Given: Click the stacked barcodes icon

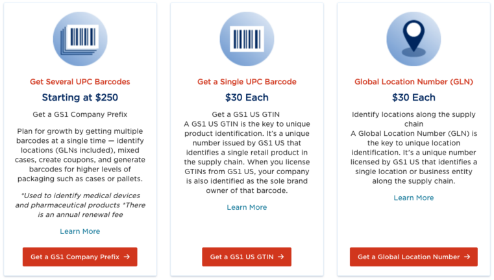Looking at the screenshot, I should click(80, 39).
